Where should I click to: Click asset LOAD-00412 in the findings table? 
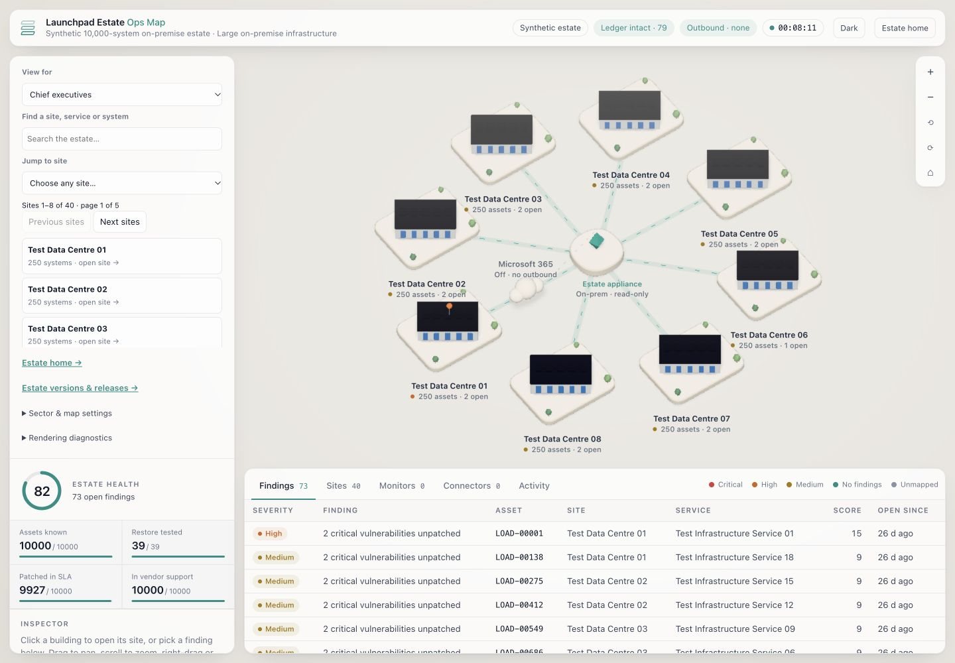tap(519, 605)
